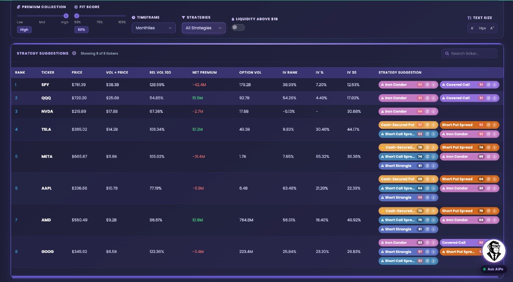Open TSLA Cash-Secured Put external link icon

coord(427,125)
